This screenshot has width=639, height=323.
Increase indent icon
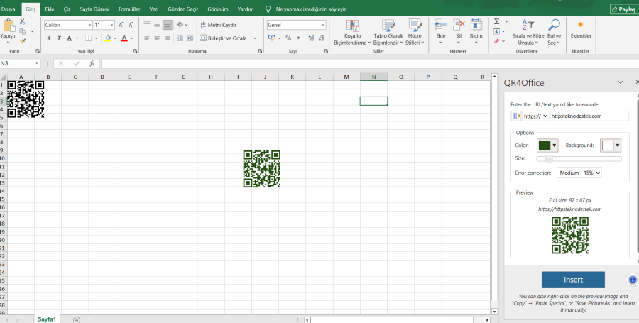[x=190, y=38]
